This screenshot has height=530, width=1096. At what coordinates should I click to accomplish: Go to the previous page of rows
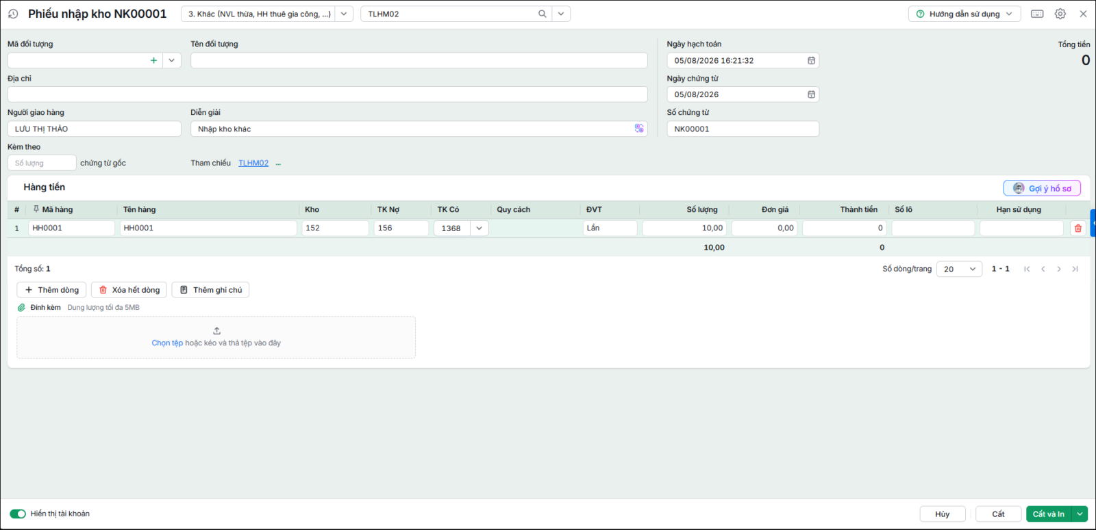click(x=1043, y=269)
